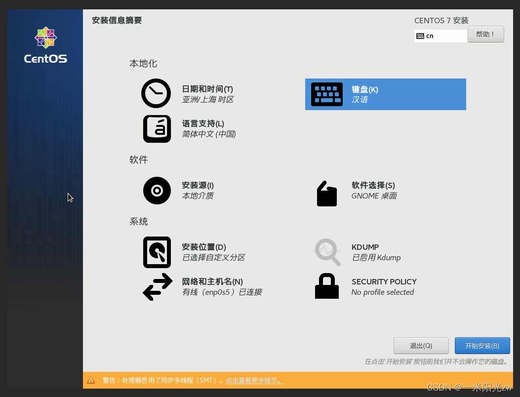
Task: Click the 简体中文 (中国) language text
Action: [209, 134]
